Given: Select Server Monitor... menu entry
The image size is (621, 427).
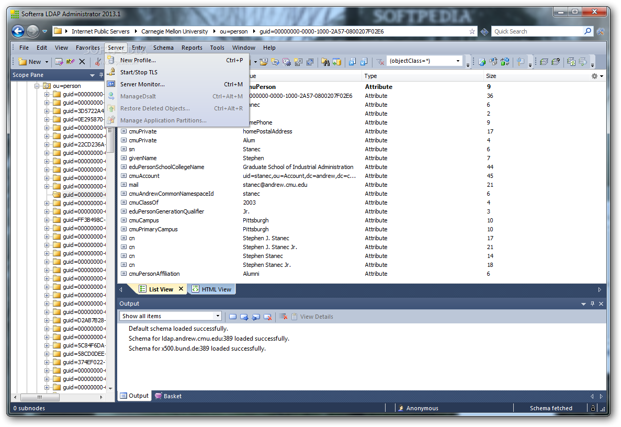Looking at the screenshot, I should (177, 84).
